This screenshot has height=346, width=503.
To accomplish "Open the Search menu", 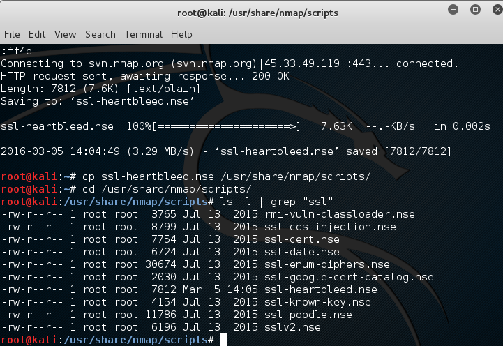I will point(100,34).
